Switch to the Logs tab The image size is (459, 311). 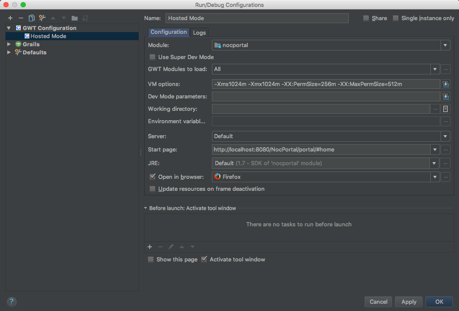pos(199,33)
